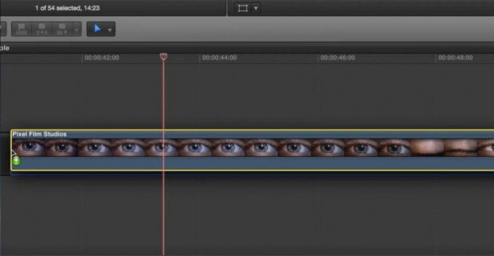Activate the Transform tool icon

coord(243,8)
